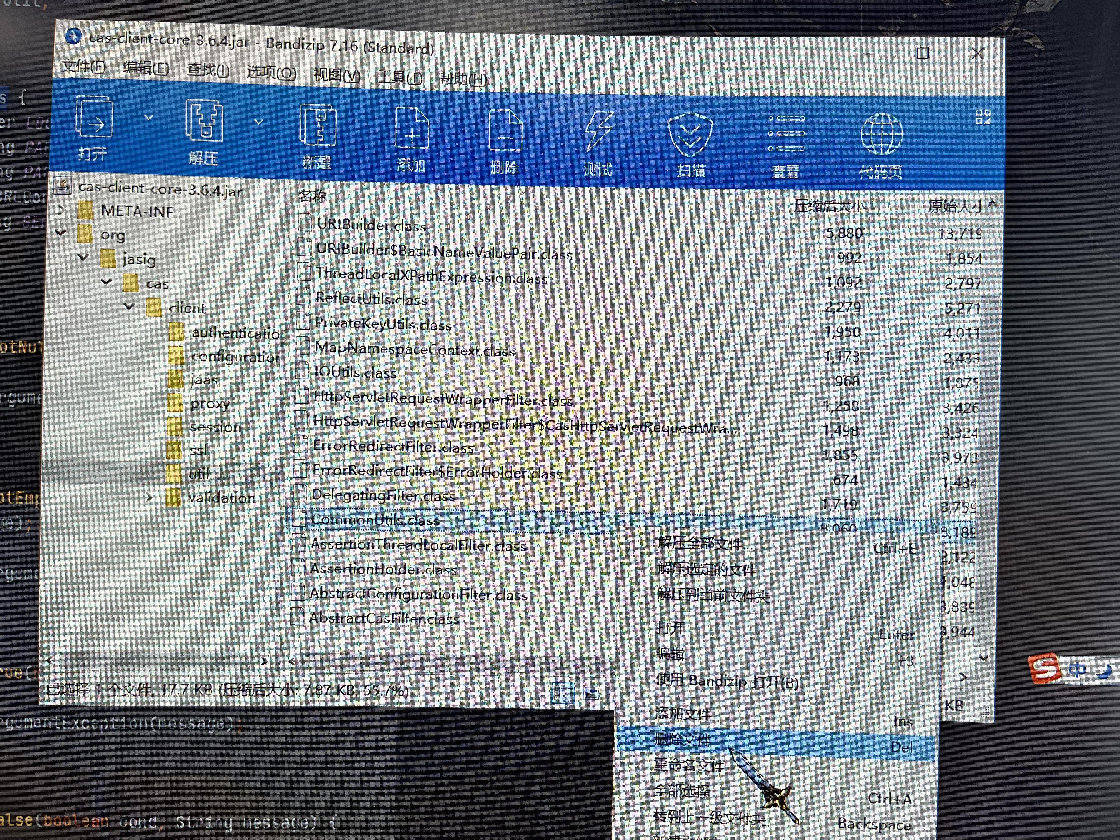Click the folder icon of the util tree item
The width and height of the screenshot is (1120, 840).
[x=174, y=473]
